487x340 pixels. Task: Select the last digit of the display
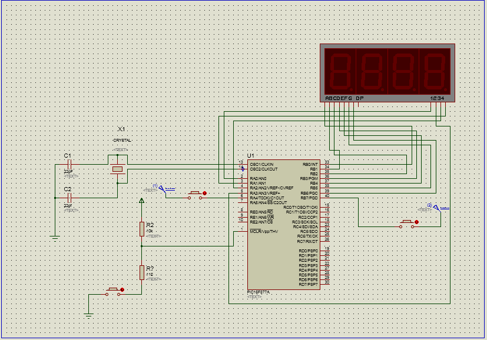(435, 71)
